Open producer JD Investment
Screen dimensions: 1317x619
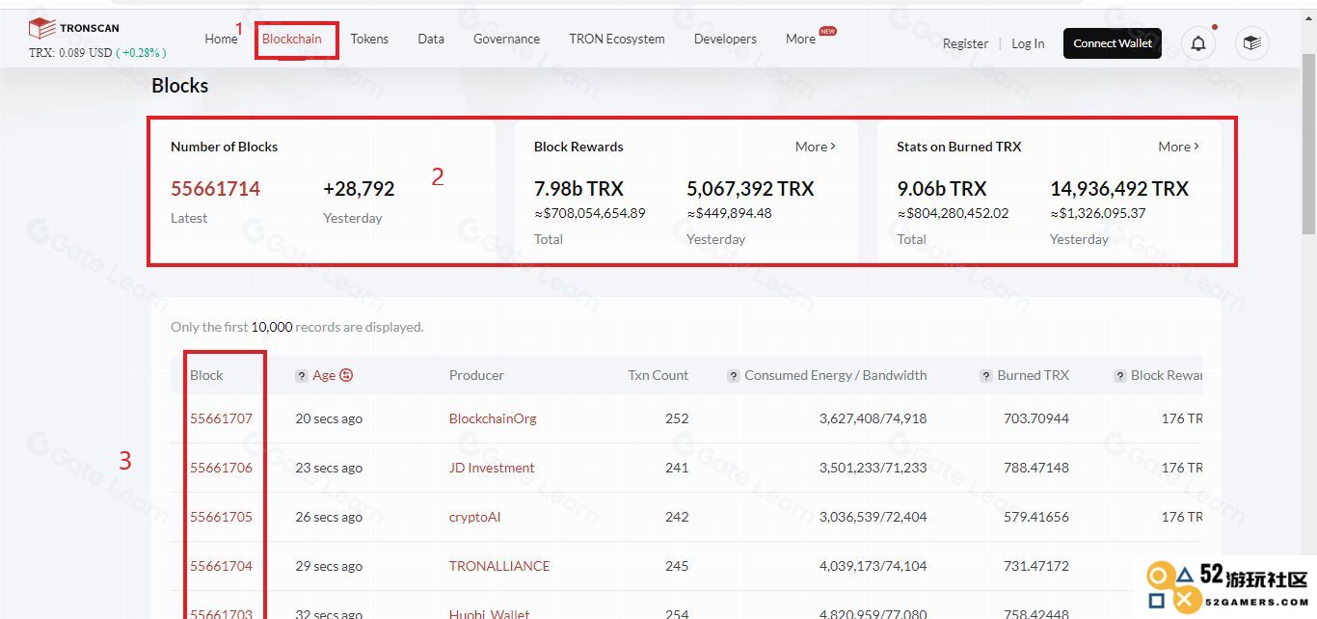(x=492, y=468)
